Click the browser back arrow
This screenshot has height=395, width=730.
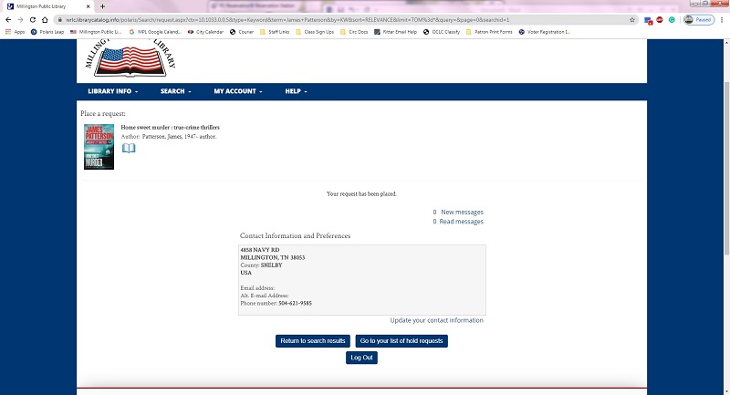[8, 19]
